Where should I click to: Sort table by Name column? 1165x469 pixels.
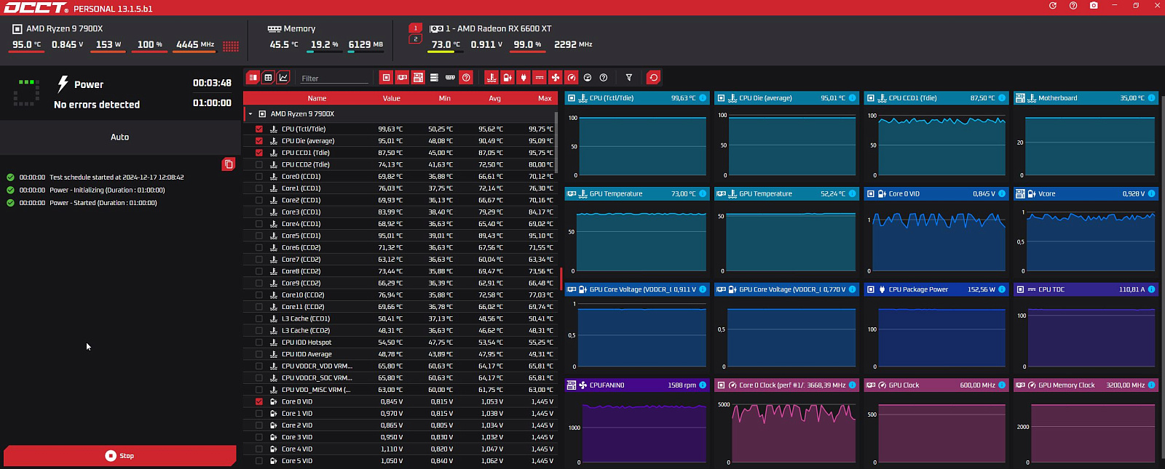317,98
